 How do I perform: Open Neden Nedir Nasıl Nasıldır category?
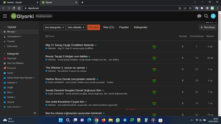(x=20, y=78)
